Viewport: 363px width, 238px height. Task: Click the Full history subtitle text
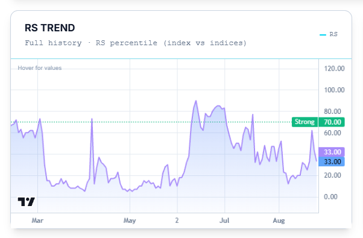(x=136, y=43)
